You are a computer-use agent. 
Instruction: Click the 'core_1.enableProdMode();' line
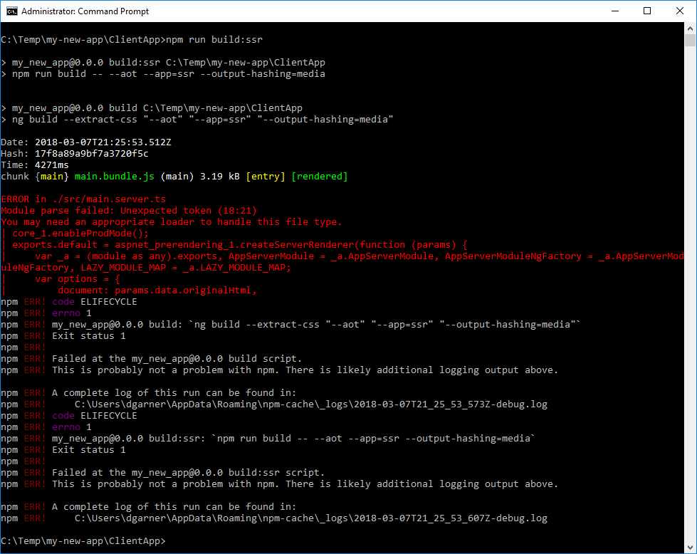coord(80,234)
